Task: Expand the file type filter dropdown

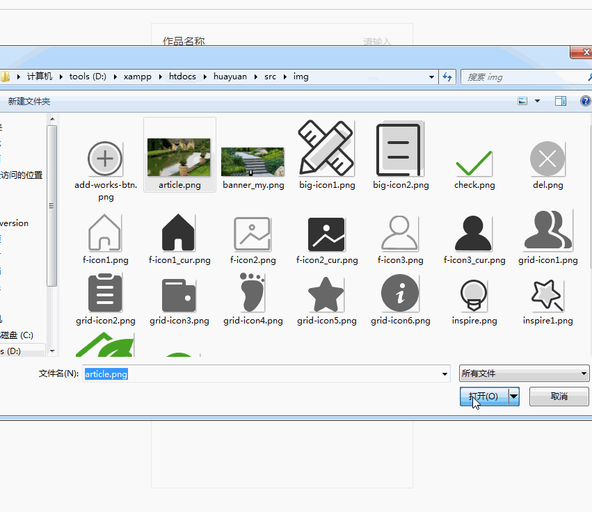Action: (584, 374)
